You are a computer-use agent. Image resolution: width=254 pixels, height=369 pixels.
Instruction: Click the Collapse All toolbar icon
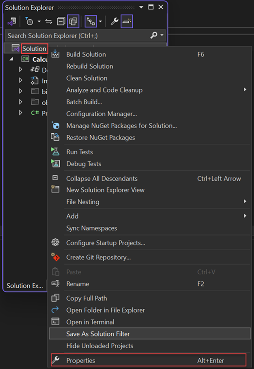tap(61, 21)
